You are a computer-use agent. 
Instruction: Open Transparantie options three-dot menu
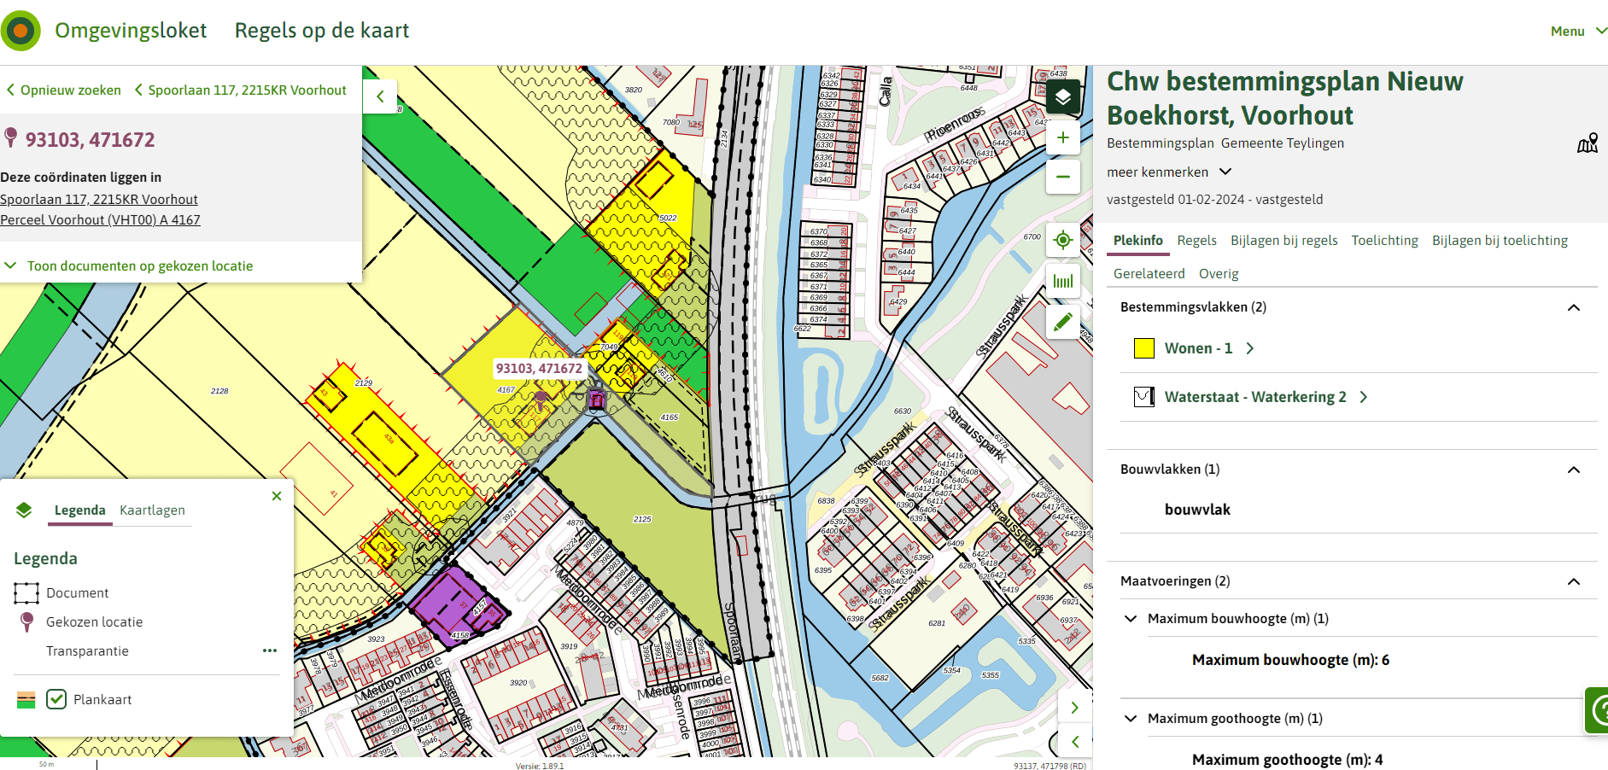[x=270, y=650]
